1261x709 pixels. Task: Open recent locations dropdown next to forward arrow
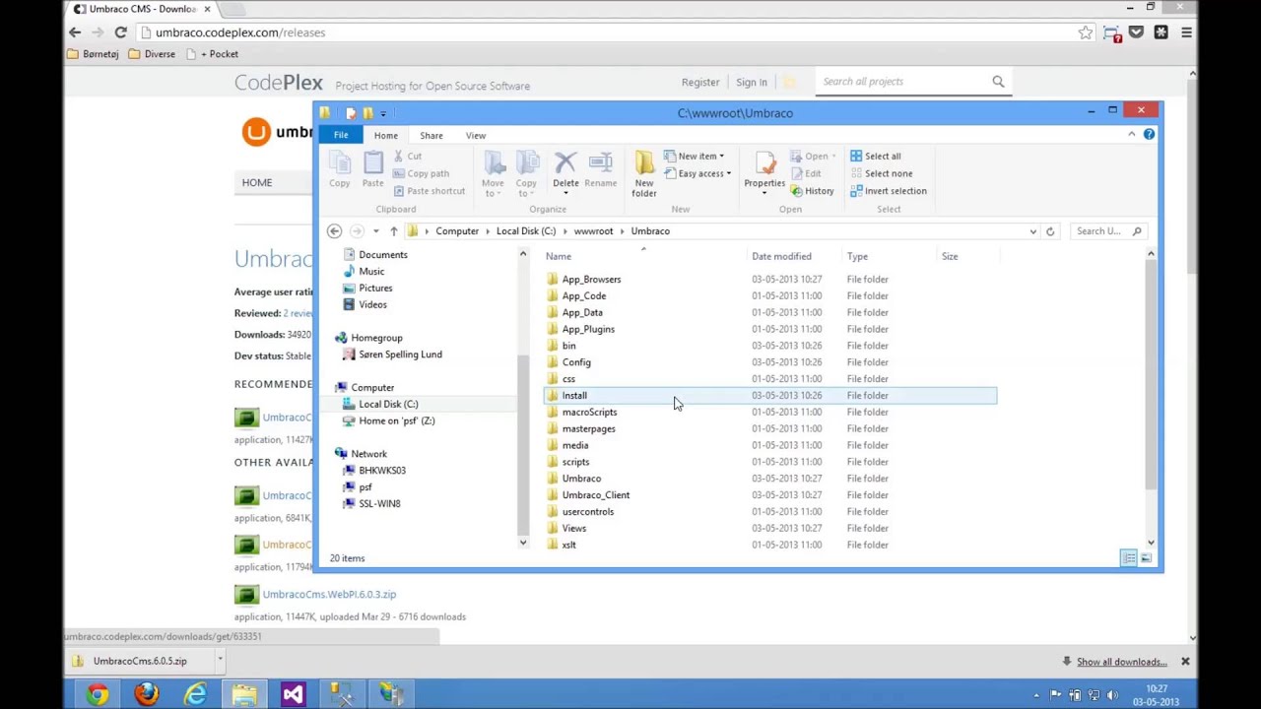click(375, 231)
